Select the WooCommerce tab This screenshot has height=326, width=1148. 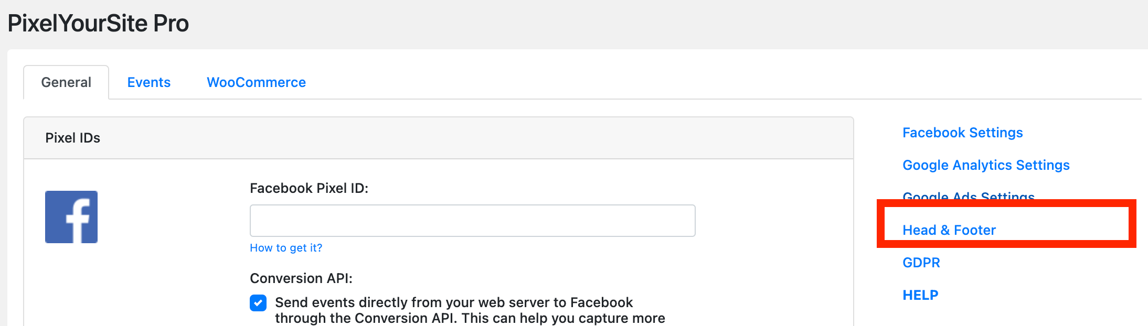click(256, 82)
